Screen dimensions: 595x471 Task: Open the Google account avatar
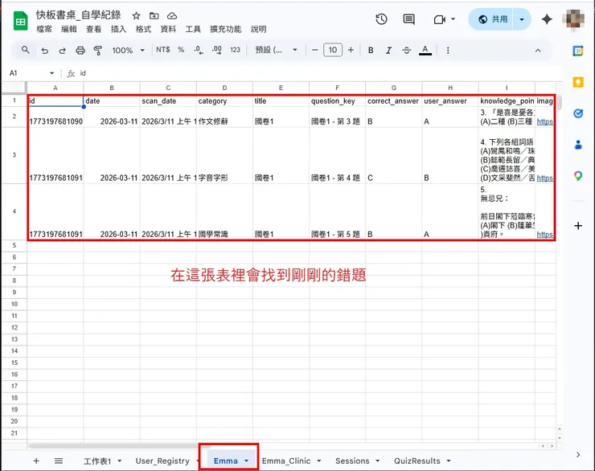click(x=575, y=19)
